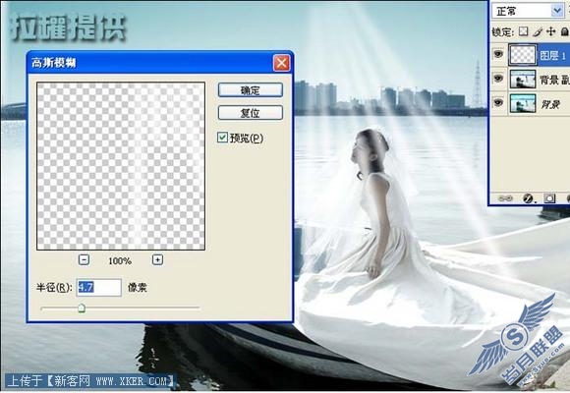Open the 正常 blend mode dropdown
This screenshot has height=393, width=570.
coord(528,11)
